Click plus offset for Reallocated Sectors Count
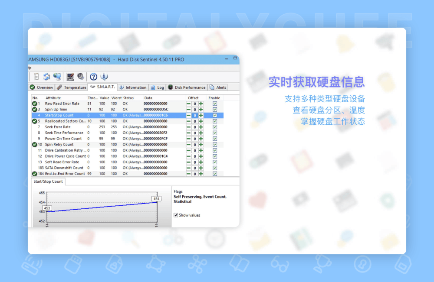This screenshot has width=434, height=282. coord(201,121)
